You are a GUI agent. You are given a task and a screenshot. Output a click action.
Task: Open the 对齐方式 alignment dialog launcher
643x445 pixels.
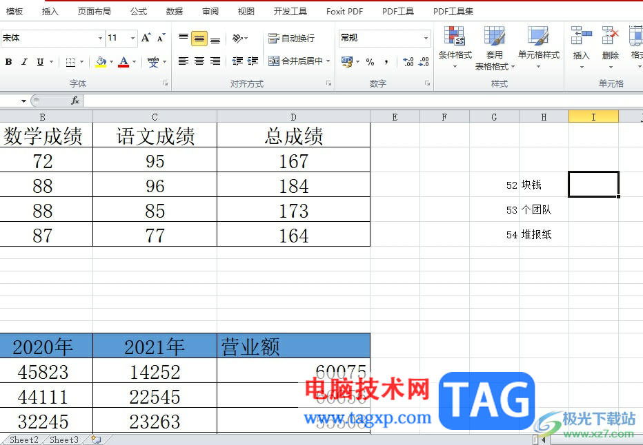click(x=329, y=83)
